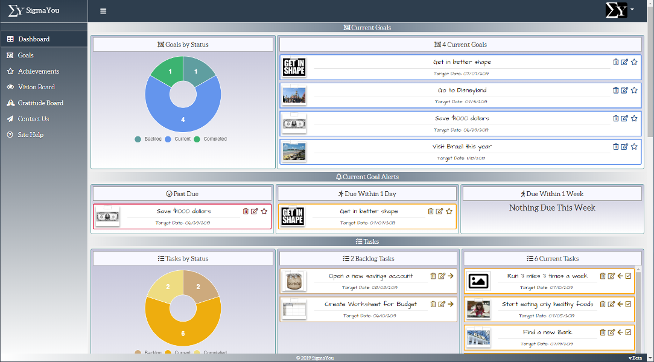Click the blue Current segment of goals donut
The width and height of the screenshot is (654, 362).
click(x=183, y=119)
